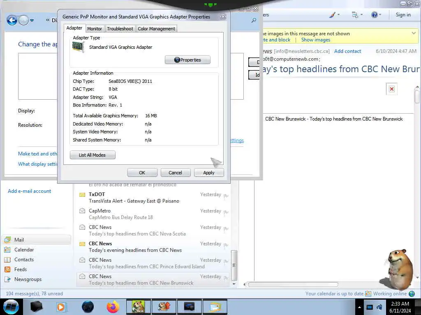
Task: Close the adapter properties dialog
Action: pos(223,16)
